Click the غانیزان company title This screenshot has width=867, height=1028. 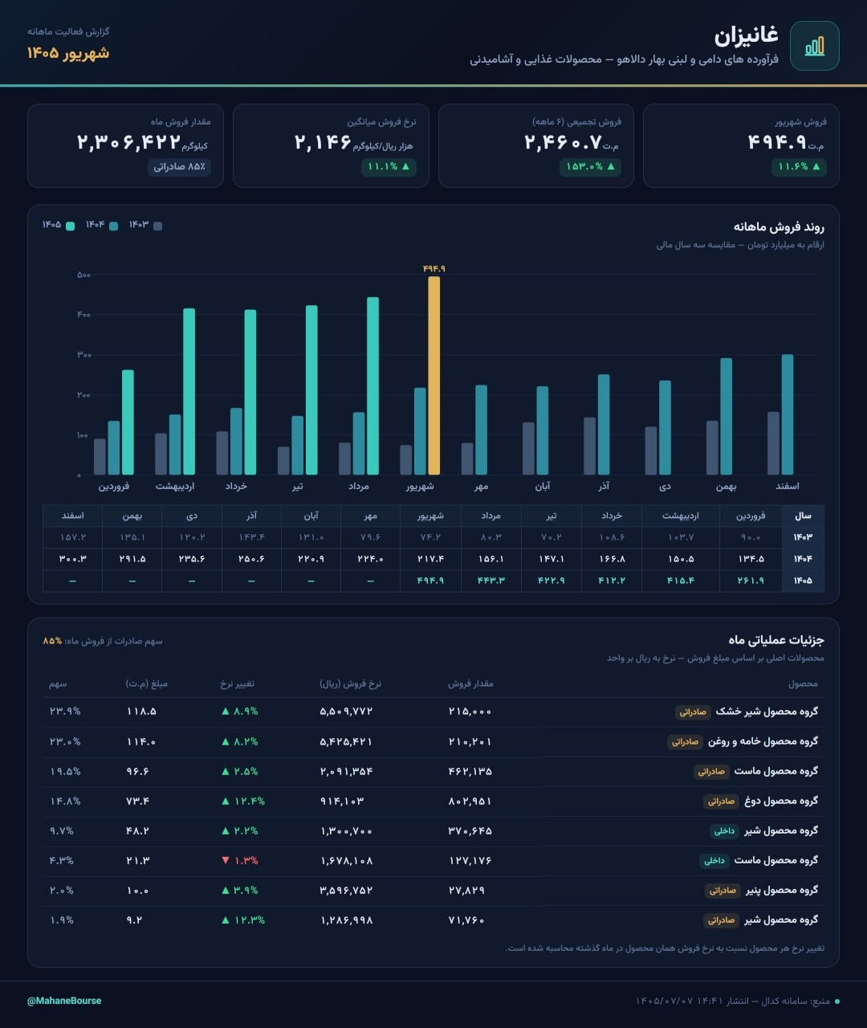point(747,35)
